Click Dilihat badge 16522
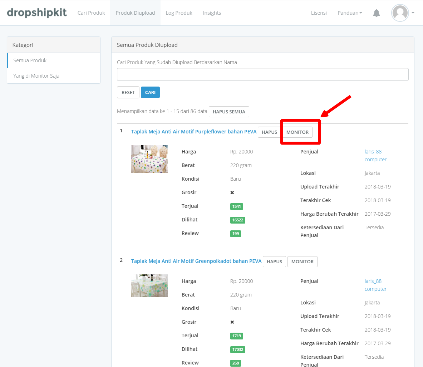Screen dimensions: 423x367 tap(238, 220)
